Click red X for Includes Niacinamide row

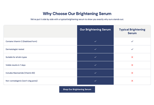click(132, 73)
